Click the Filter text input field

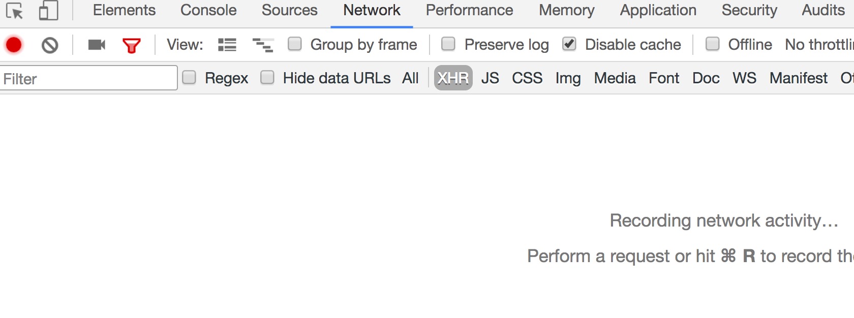click(x=88, y=78)
